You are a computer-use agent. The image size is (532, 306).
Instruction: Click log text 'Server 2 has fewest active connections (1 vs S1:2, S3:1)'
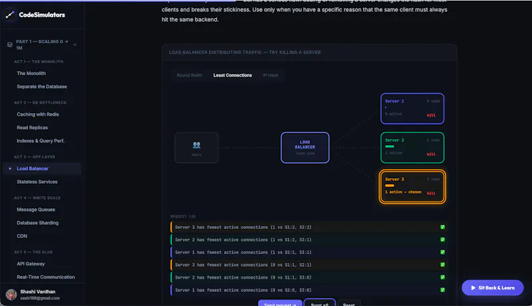click(243, 240)
